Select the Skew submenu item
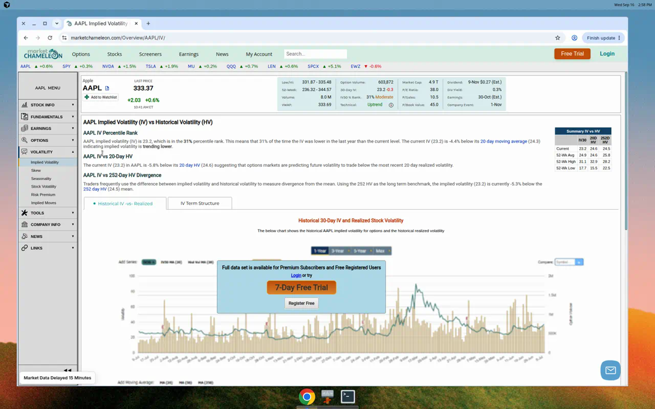Viewport: 655px width, 409px height. (x=36, y=170)
